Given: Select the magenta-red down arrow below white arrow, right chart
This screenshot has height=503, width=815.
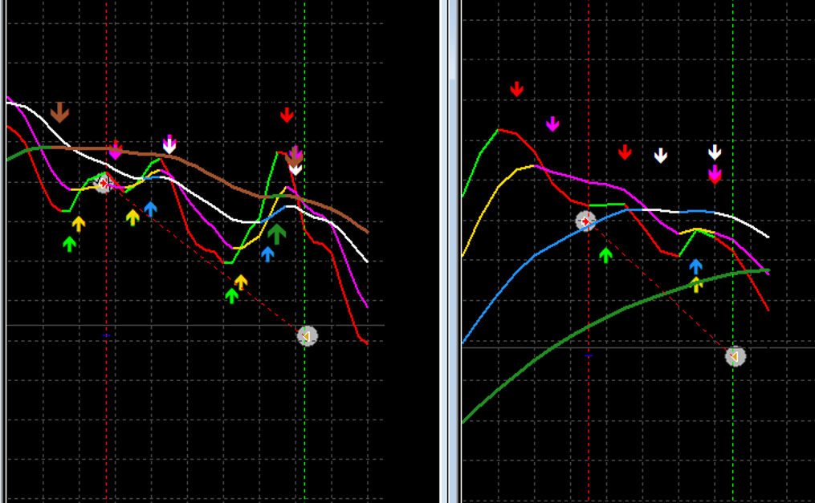Looking at the screenshot, I should (x=715, y=174).
